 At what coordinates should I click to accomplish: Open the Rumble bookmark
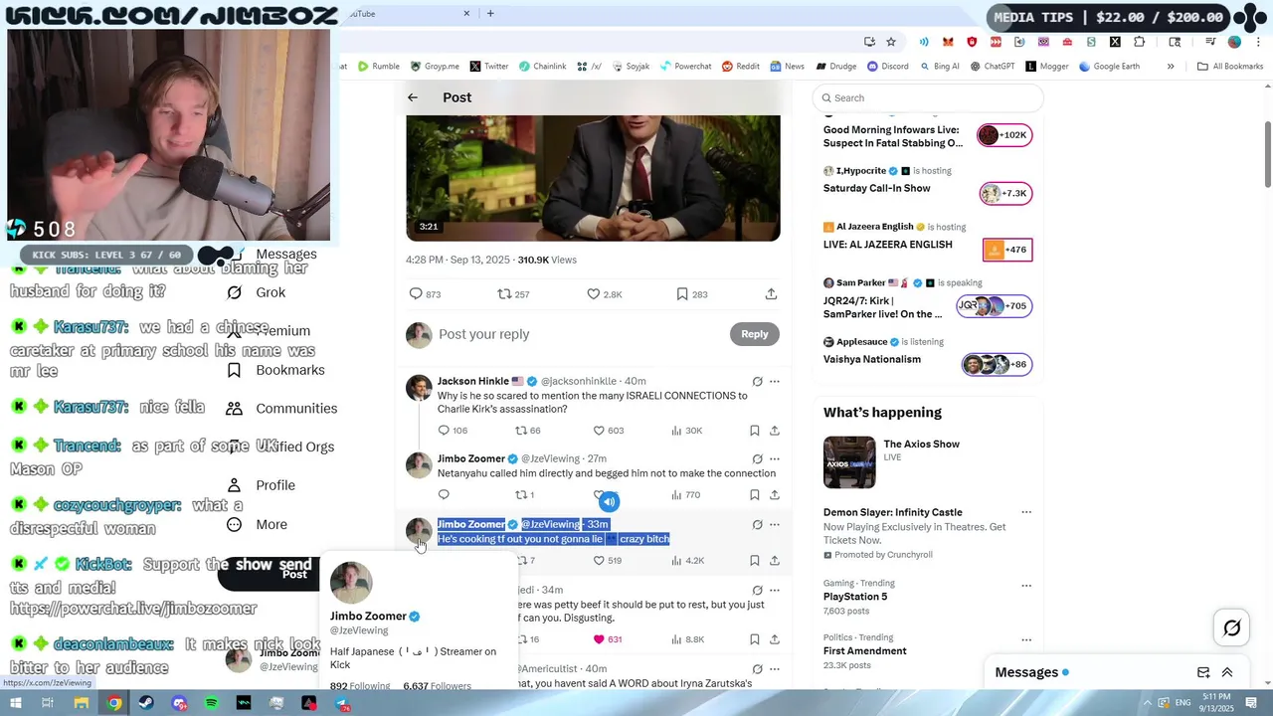(378, 67)
